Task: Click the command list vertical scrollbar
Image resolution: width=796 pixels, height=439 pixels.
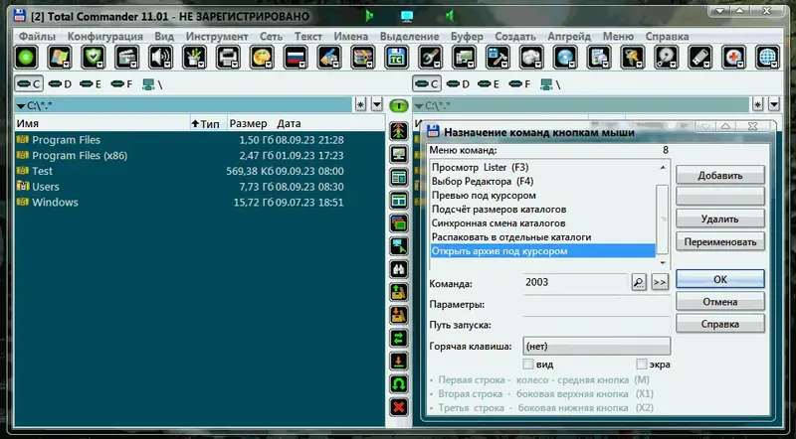Action: pos(663,219)
